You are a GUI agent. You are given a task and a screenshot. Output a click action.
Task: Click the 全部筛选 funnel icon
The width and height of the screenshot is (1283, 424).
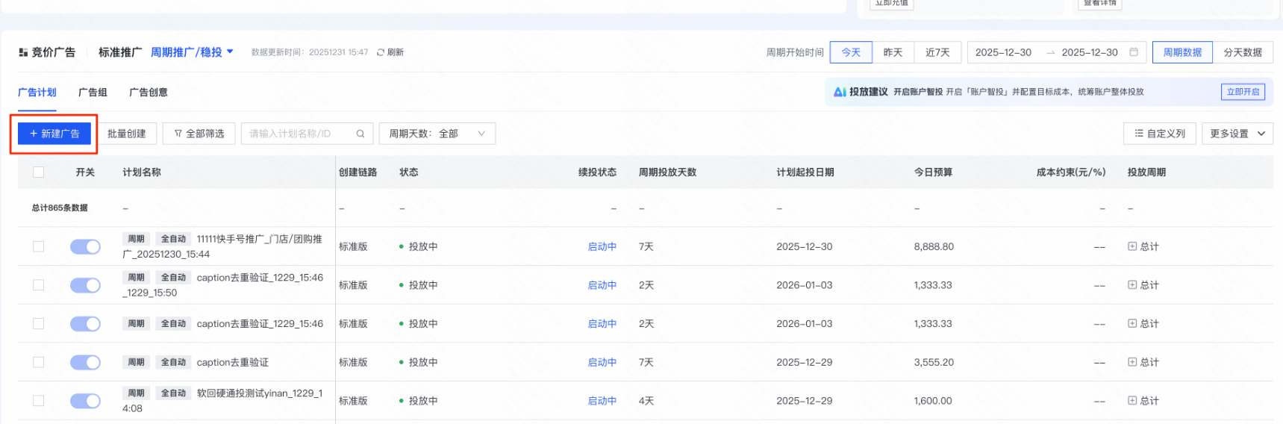point(178,134)
